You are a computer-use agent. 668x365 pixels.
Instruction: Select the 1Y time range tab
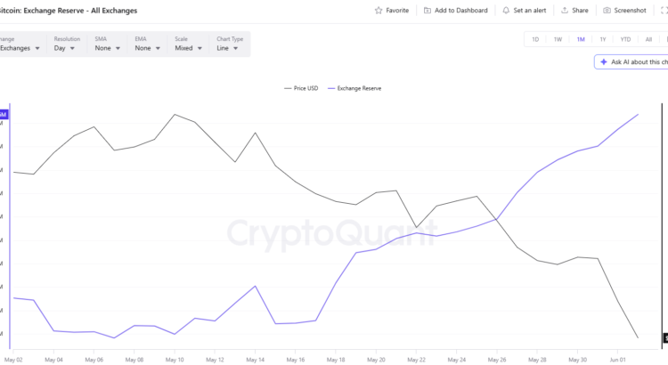pos(603,39)
